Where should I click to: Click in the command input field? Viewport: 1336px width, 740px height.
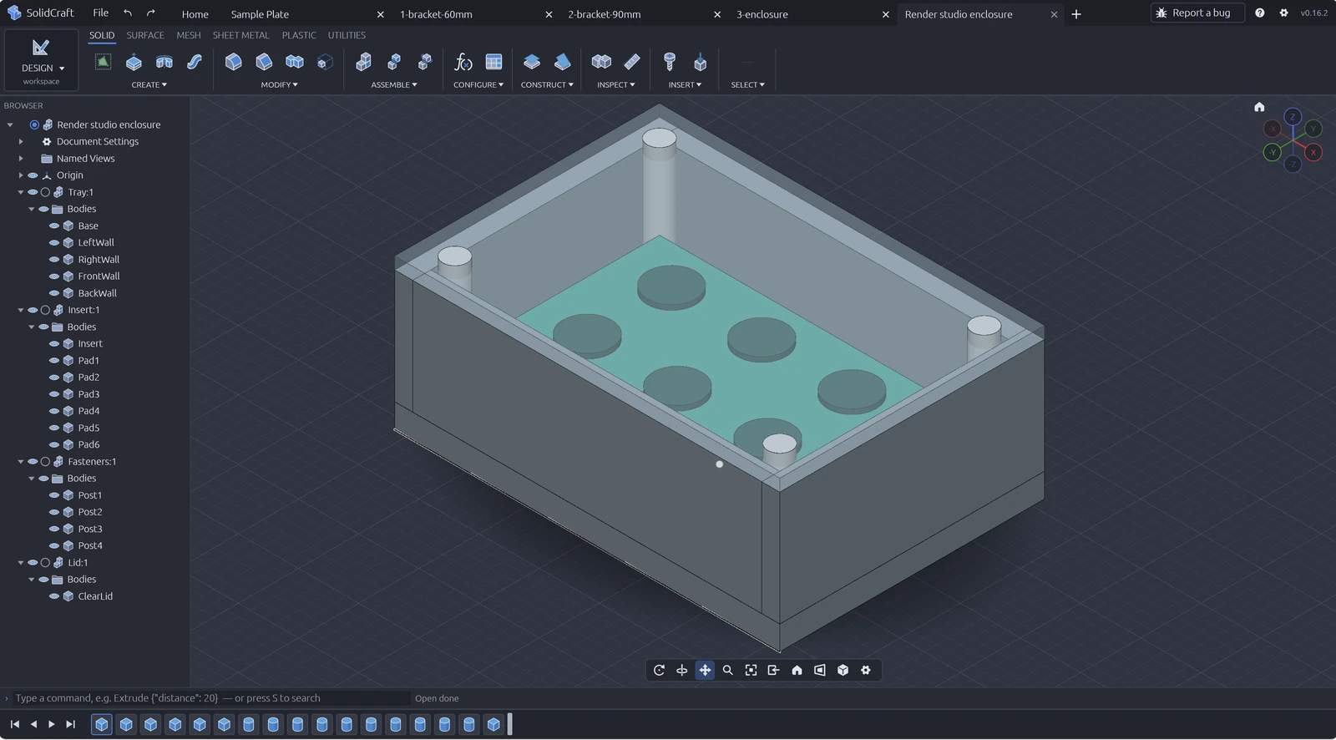pos(211,698)
